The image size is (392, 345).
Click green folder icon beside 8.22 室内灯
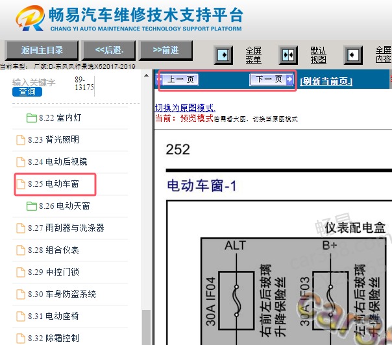32,118
